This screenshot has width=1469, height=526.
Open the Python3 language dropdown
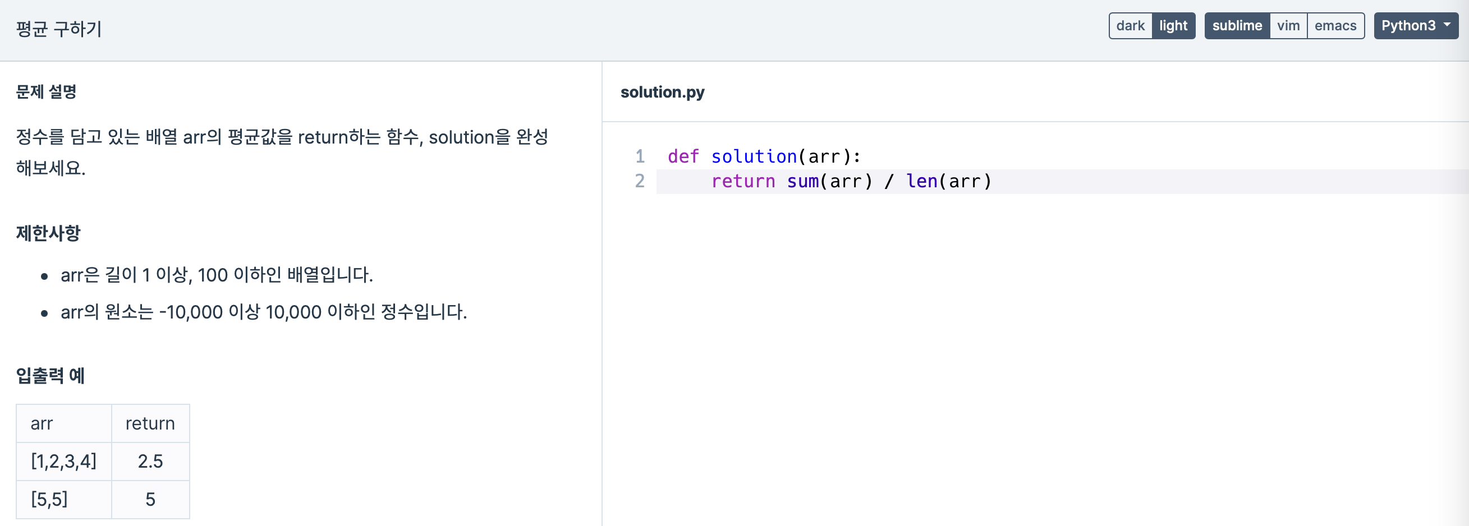1416,26
